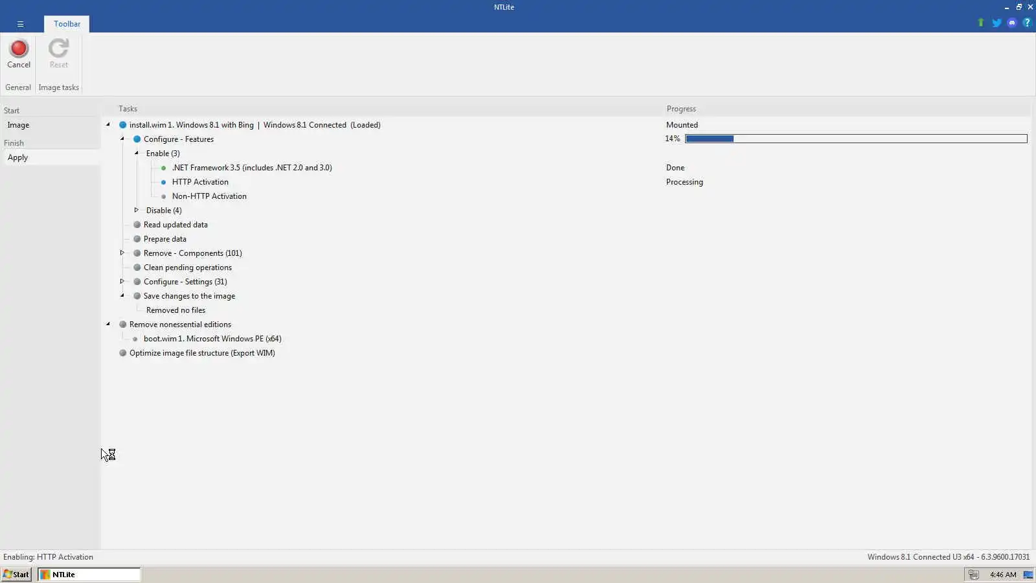This screenshot has height=583, width=1036.
Task: Click the NTLite taskbar button
Action: coord(89,575)
